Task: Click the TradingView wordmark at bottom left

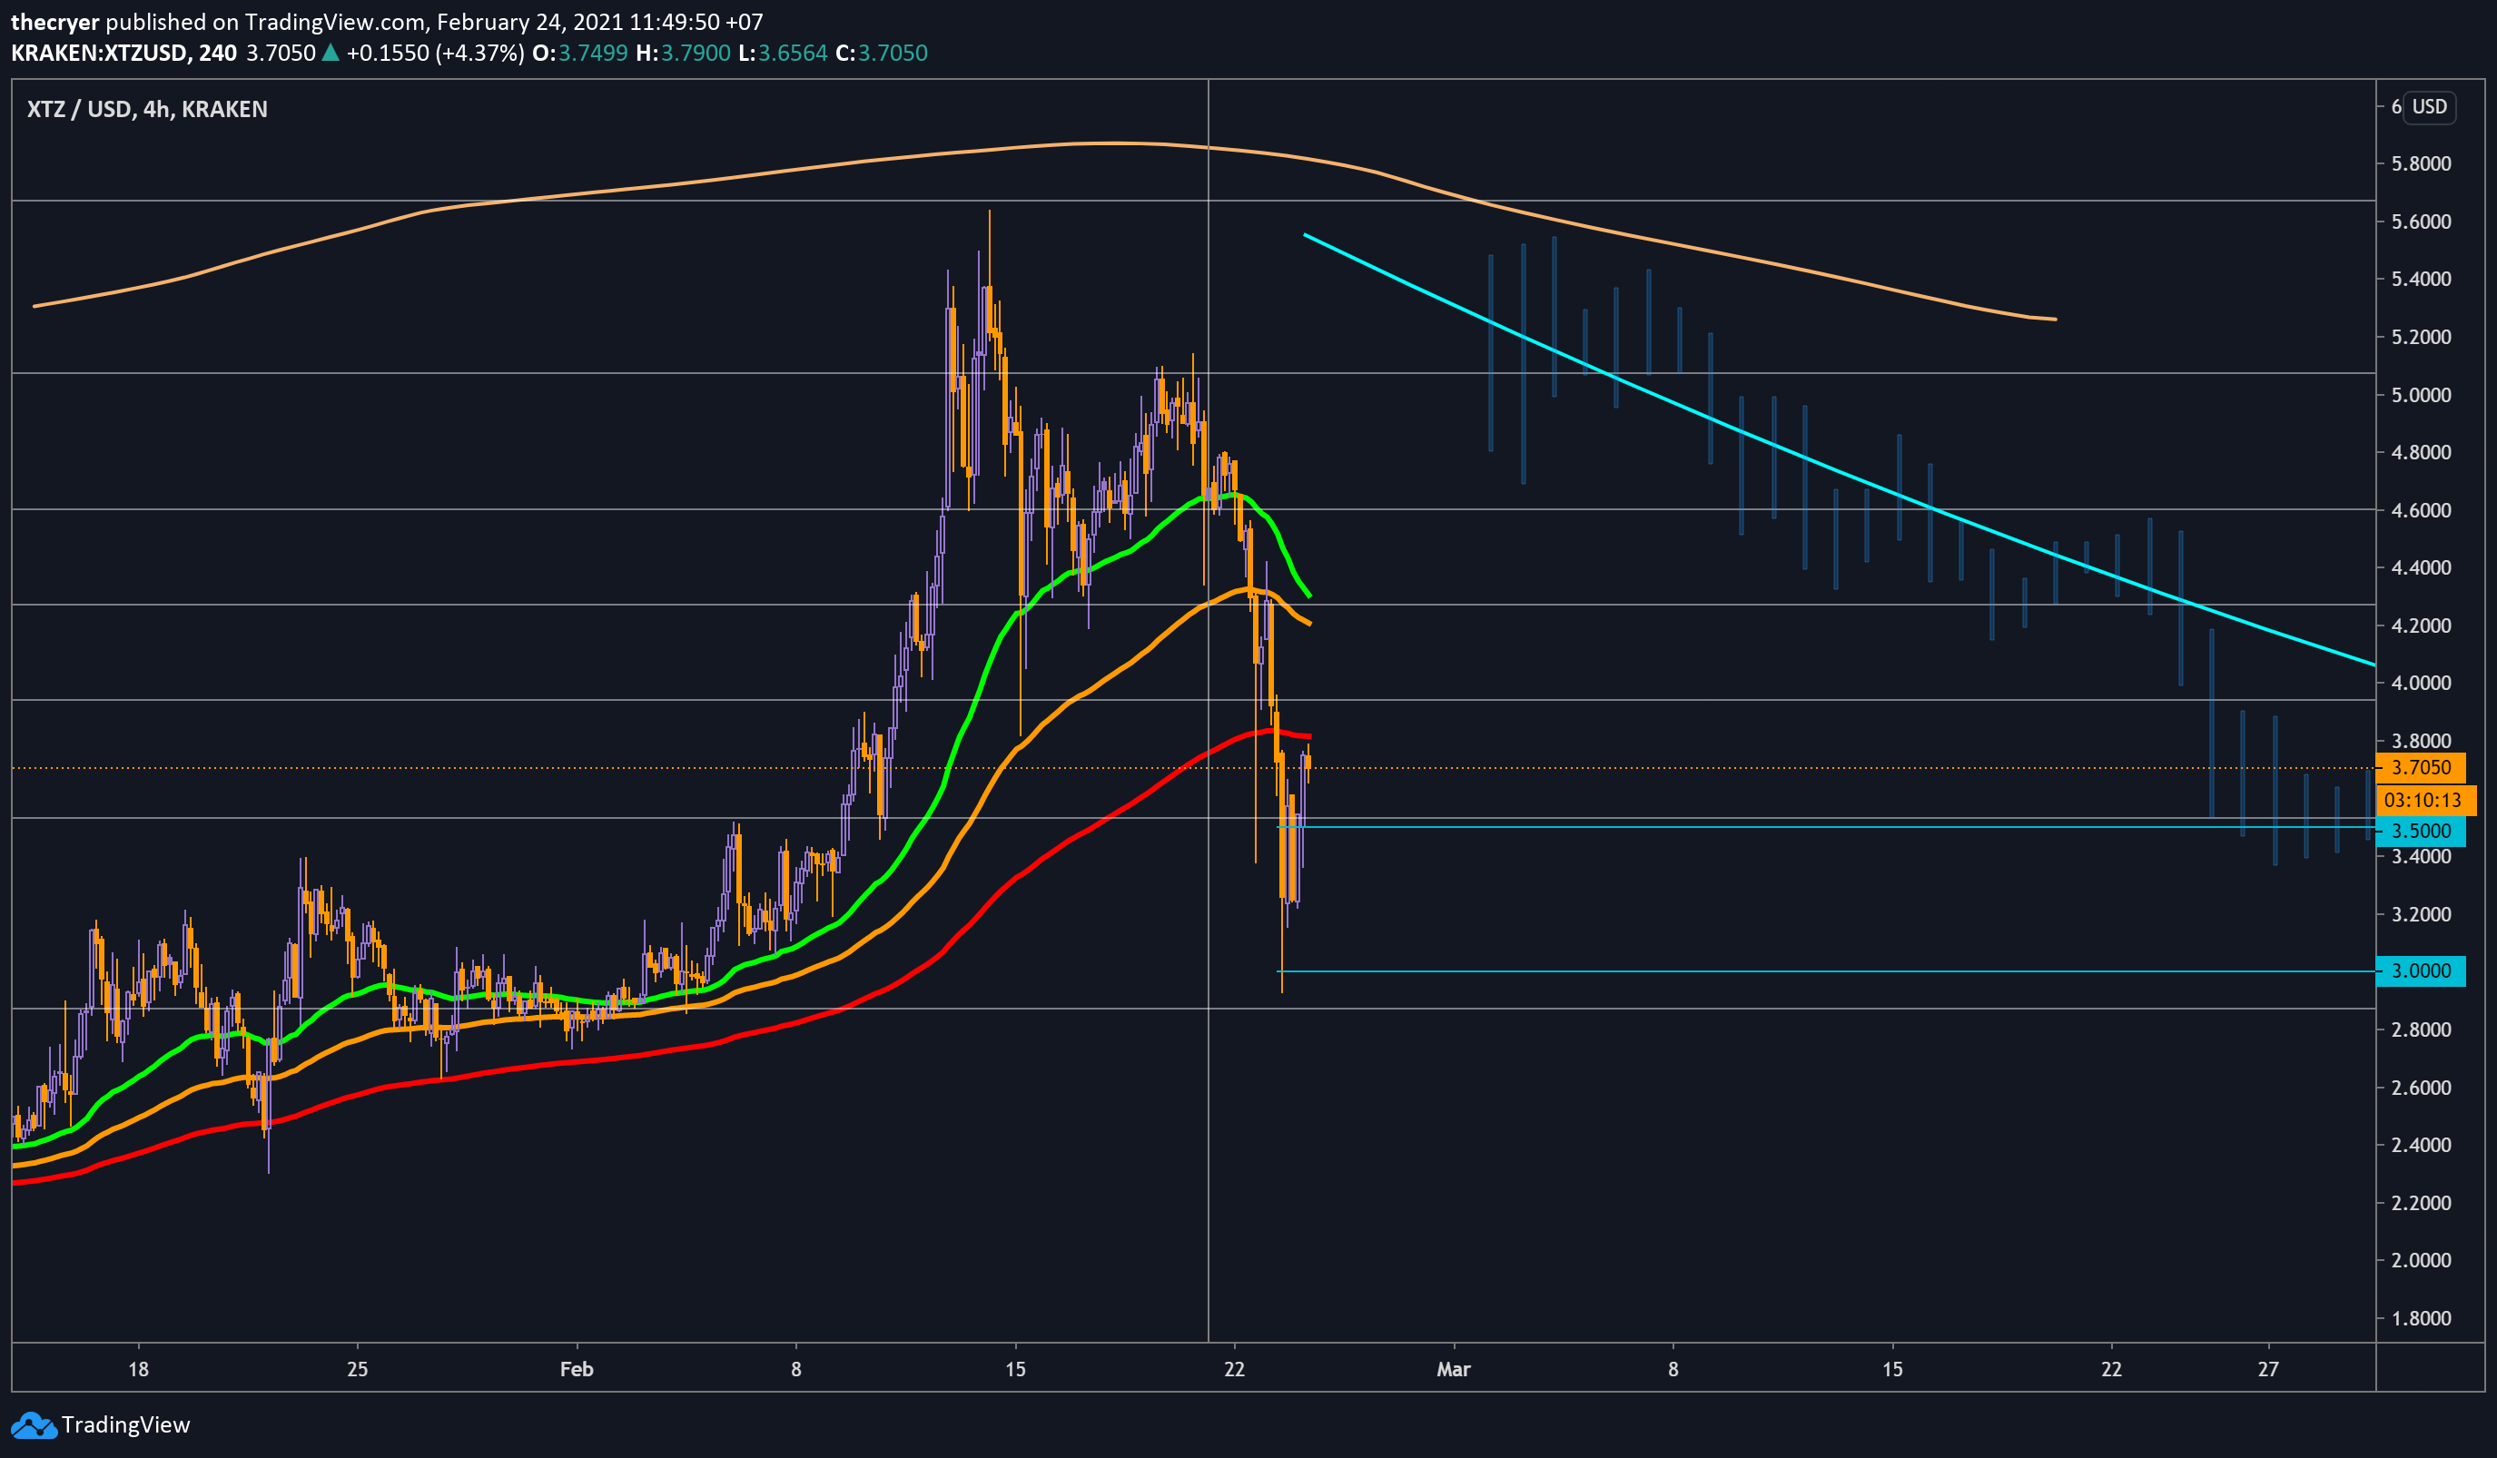Action: 126,1424
